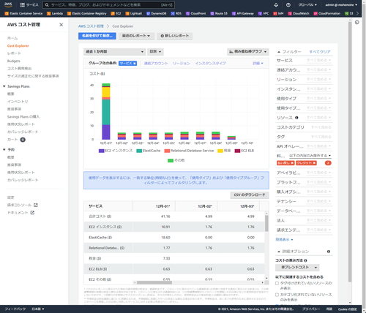Viewport: 366px width, 313px height.
Task: Click info icon beside 詳細オプション
Action: [329, 252]
